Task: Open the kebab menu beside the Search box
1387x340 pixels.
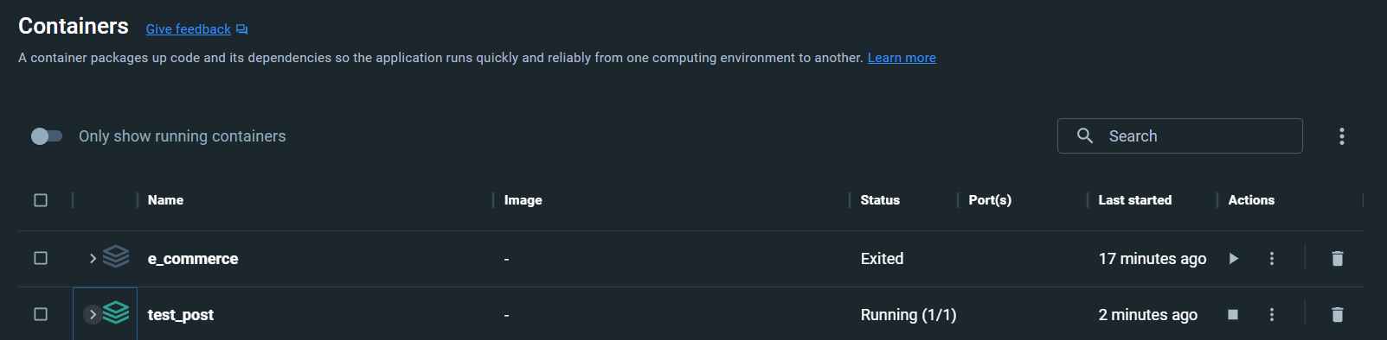Action: [1342, 136]
